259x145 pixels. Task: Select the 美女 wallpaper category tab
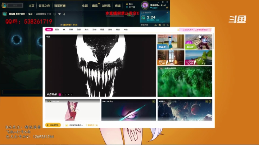(87, 29)
